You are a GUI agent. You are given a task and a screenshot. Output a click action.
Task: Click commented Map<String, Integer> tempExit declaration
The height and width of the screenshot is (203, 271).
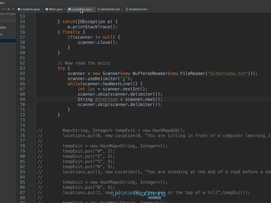pyautogui.click(x=124, y=131)
